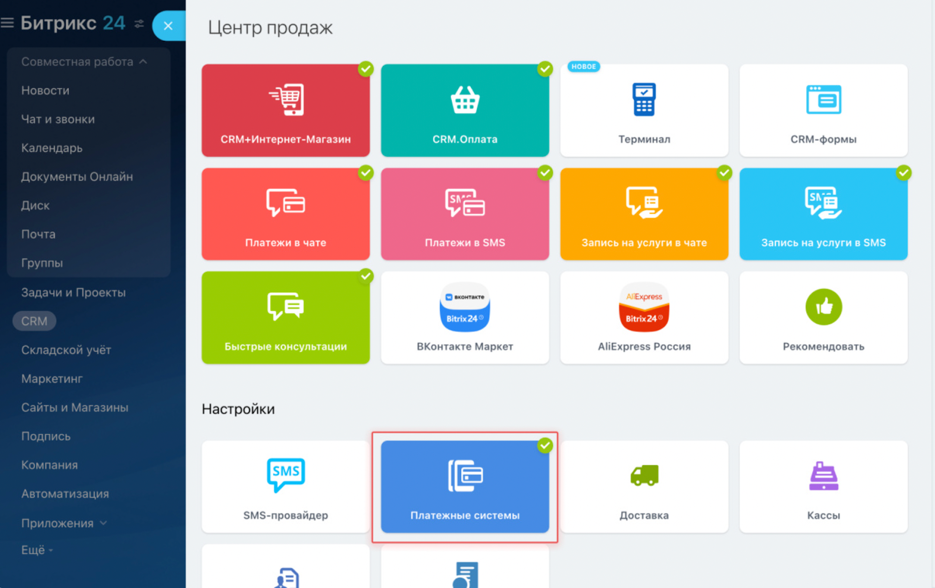The image size is (935, 588).
Task: Open Почта in the sidebar
Action: (x=38, y=234)
